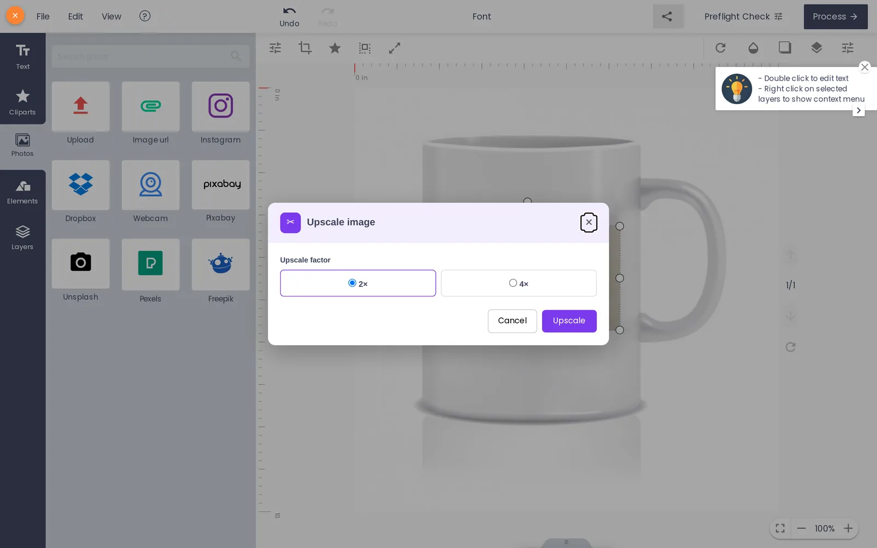
Task: Click the advanced settings sliders icon at right
Action: (x=848, y=48)
